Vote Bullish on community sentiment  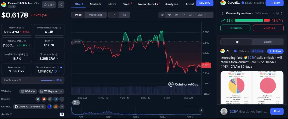point(235,28)
